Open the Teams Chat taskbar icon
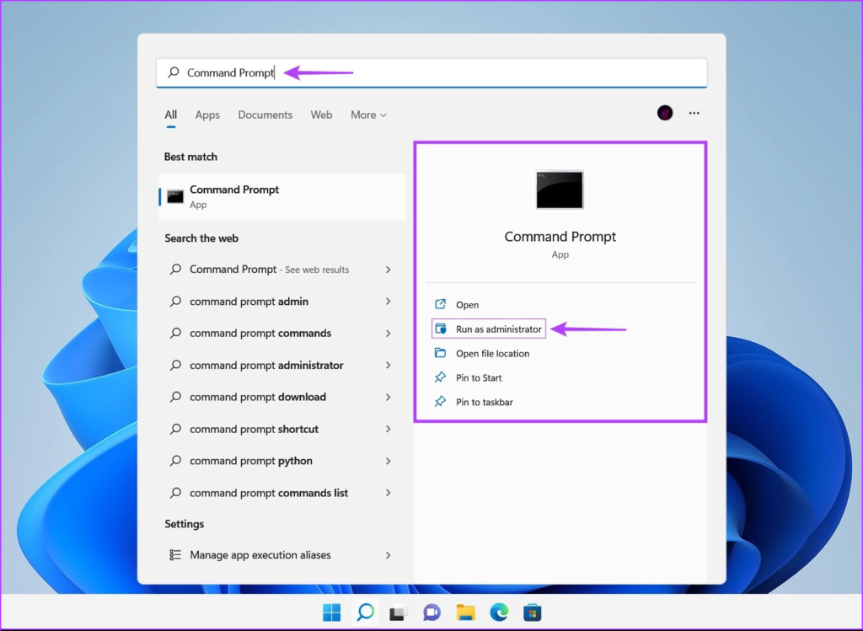The height and width of the screenshot is (631, 863). click(x=432, y=612)
